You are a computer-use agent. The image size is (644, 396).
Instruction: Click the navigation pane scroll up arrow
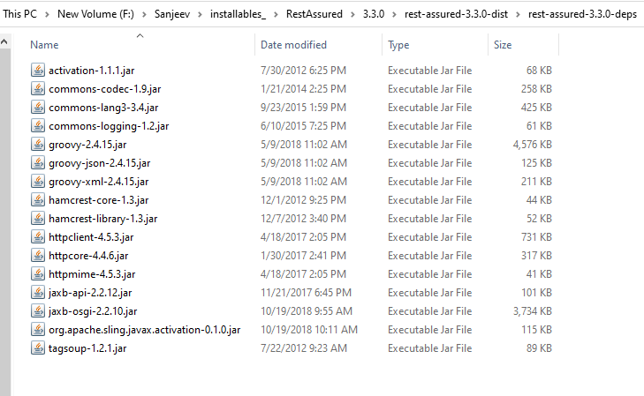tap(4, 41)
